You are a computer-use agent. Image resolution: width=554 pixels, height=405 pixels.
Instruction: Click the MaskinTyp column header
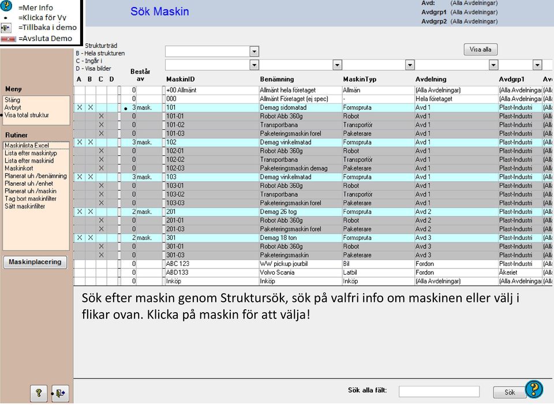[x=360, y=80]
